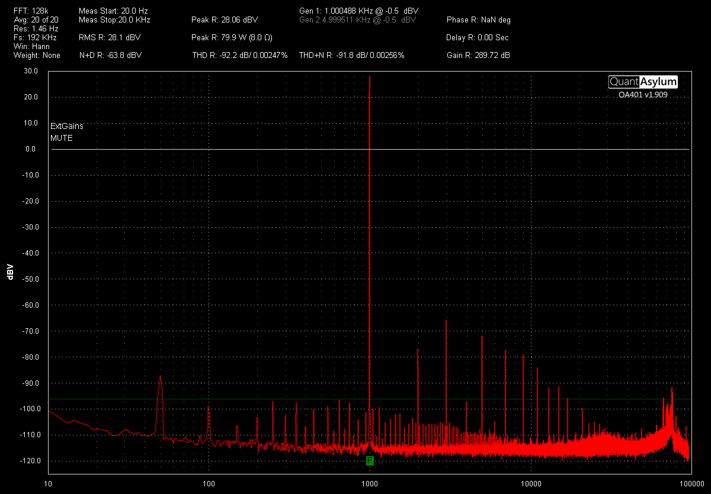Select the 'THD R: -92.2 dB' readout
Image resolution: width=711 pixels, height=494 pixels.
(240, 55)
